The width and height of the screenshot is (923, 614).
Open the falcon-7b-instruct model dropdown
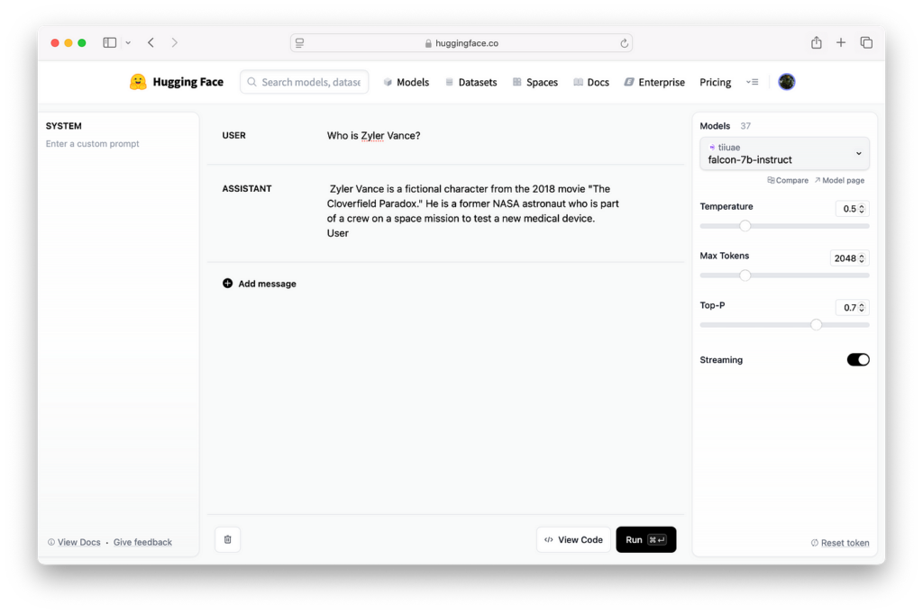click(784, 153)
